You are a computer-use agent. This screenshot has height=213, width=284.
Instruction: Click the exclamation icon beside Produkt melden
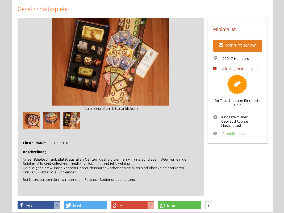[215, 133]
